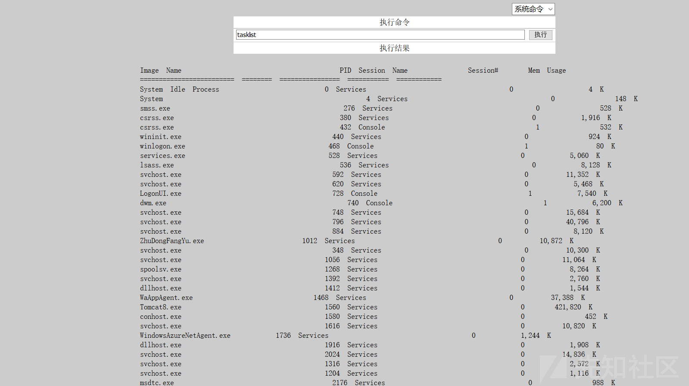
Task: Click memory value 421,820 K
Action: [x=574, y=307]
